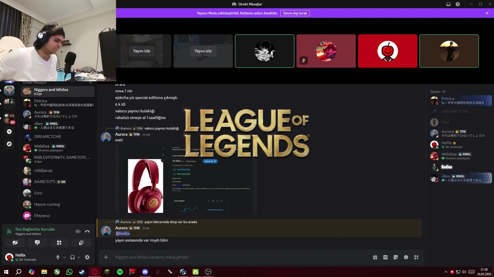Expand hidden system tray icons

446,272
